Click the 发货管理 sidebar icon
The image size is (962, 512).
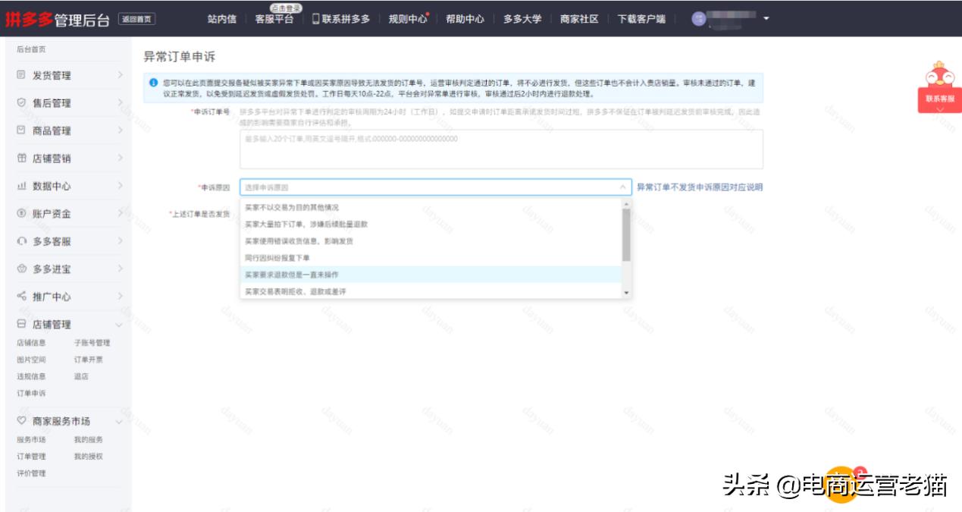pos(21,75)
